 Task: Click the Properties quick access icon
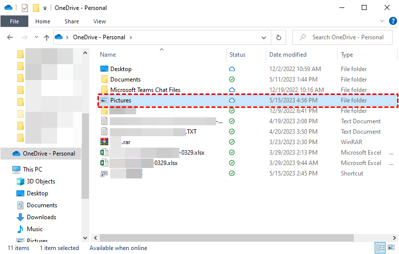25,8
